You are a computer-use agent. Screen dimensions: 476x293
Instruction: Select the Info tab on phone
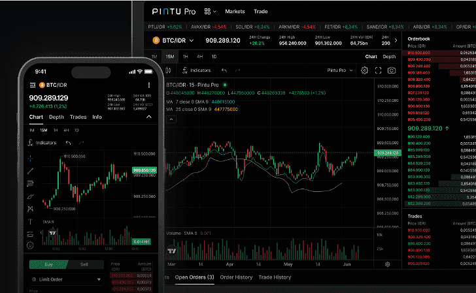tap(97, 117)
